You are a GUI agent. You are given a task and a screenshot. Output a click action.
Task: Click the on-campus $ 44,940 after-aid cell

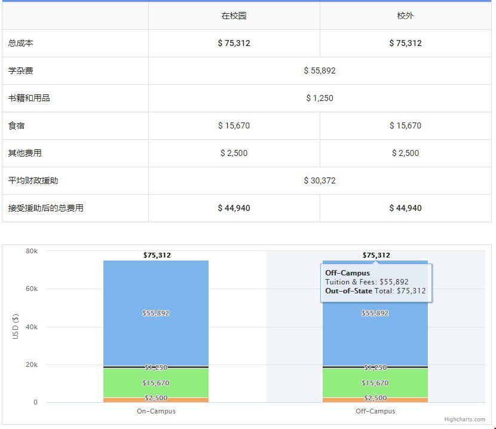(234, 208)
